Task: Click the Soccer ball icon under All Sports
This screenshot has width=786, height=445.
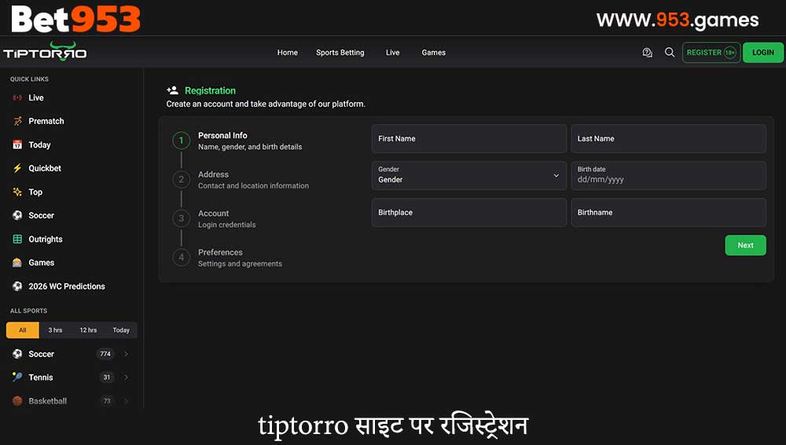Action: [x=17, y=354]
